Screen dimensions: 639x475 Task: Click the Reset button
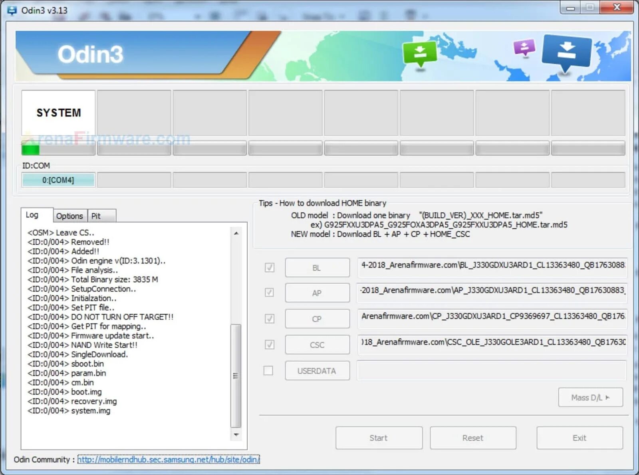[x=473, y=438]
